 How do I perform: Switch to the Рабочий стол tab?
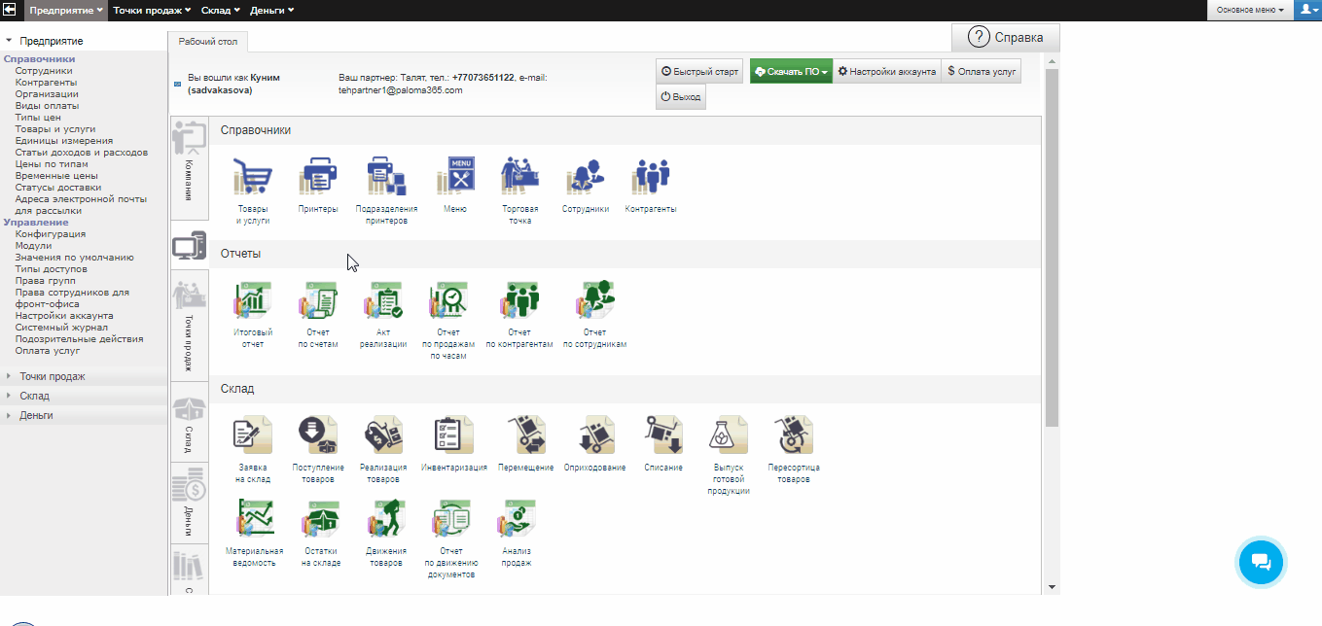[208, 42]
